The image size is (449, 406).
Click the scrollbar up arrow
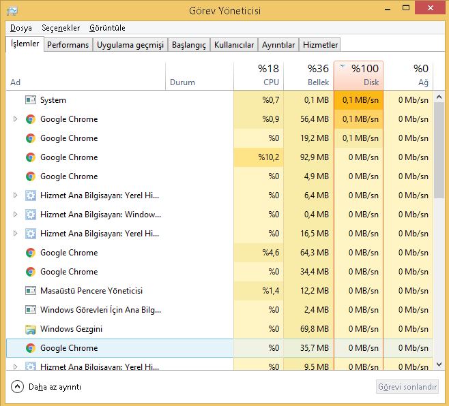[x=439, y=97]
